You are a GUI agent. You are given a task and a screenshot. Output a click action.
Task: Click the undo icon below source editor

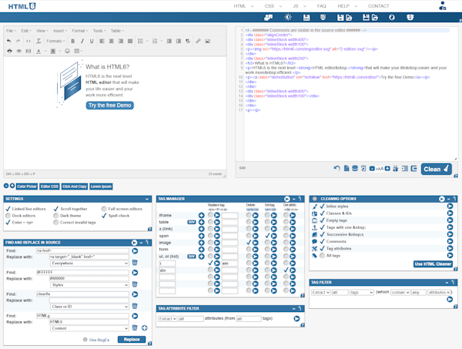pyautogui.click(x=336, y=168)
